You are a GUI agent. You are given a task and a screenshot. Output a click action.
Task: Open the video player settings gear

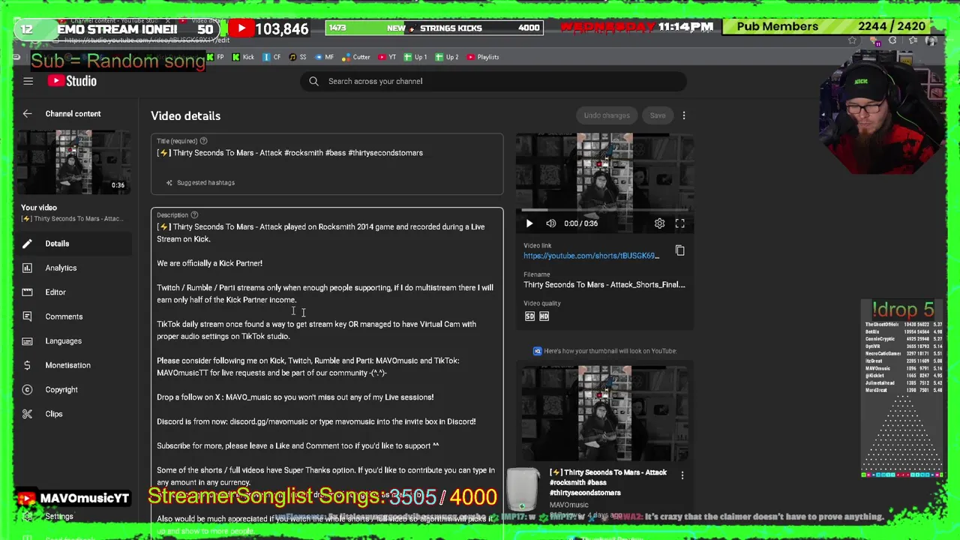[x=659, y=223]
